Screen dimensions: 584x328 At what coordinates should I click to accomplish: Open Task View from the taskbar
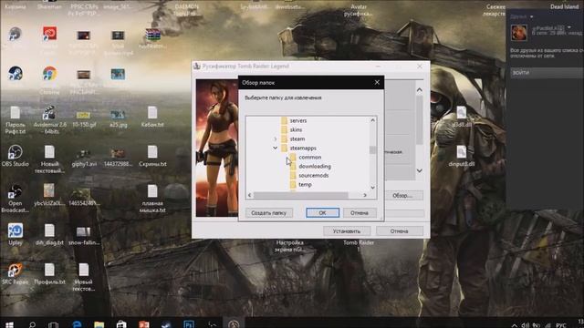(x=53, y=324)
